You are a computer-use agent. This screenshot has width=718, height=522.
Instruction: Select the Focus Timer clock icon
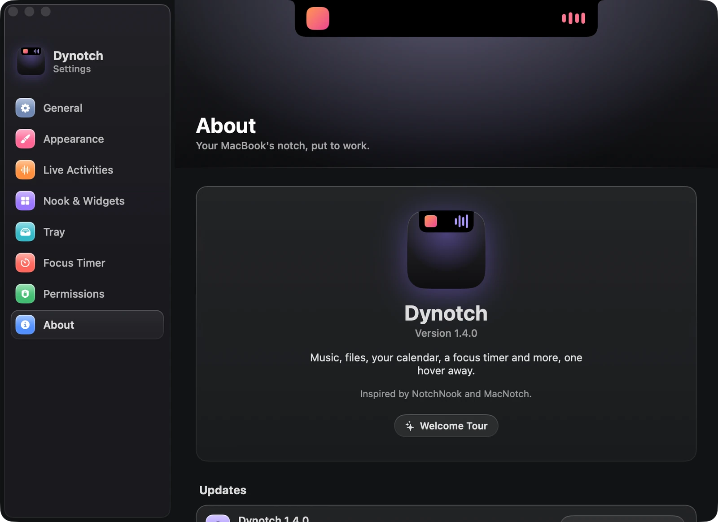[x=25, y=263]
